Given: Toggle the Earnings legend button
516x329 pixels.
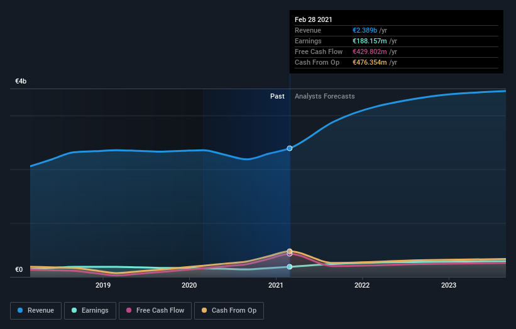Looking at the screenshot, I should pos(90,311).
